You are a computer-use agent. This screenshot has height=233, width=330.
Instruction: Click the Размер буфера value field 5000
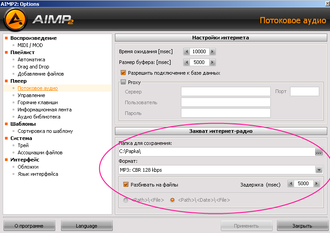click(x=199, y=62)
